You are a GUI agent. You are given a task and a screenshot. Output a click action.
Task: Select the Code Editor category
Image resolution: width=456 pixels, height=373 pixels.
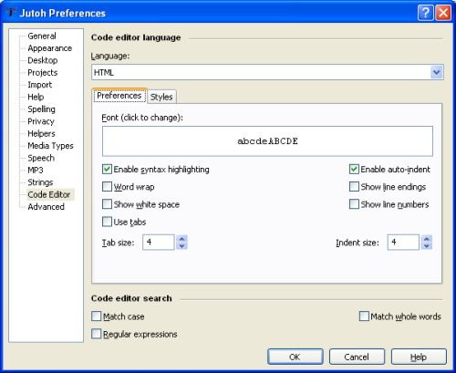click(x=49, y=194)
